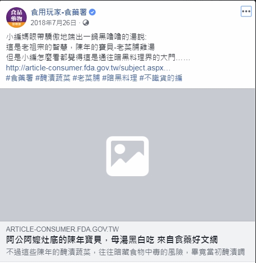Viewport: 256px width, 263px height.
Task: Open the post date 2018年7月26日
Action: pos(53,23)
